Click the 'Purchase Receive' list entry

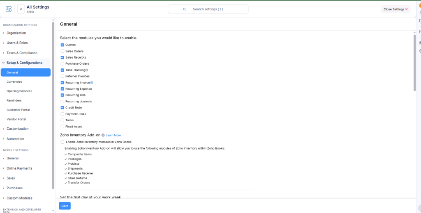[x=80, y=173]
